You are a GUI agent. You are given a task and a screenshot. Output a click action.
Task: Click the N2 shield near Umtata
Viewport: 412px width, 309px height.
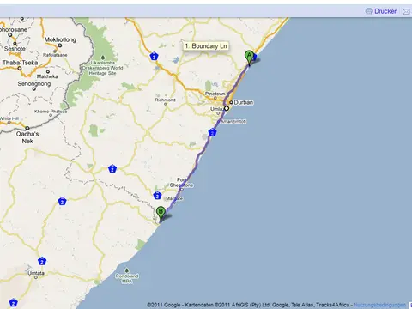pyautogui.click(x=42, y=261)
